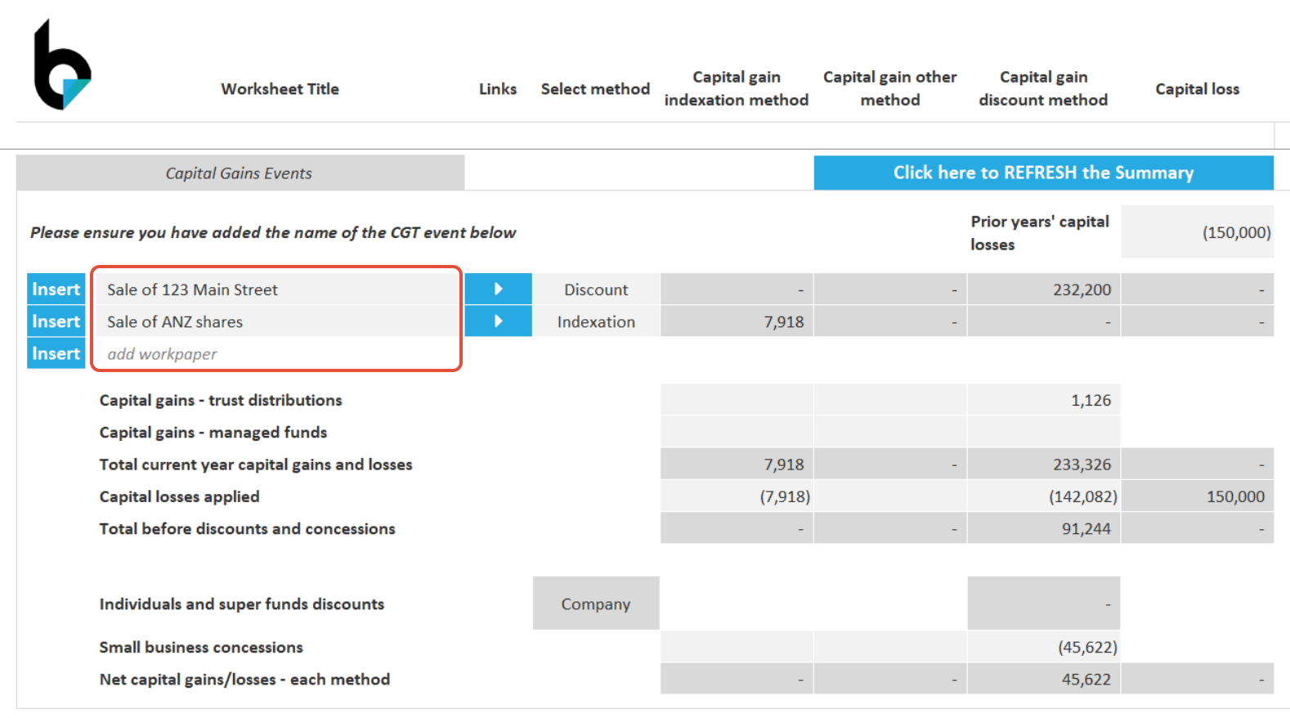Select total discount gains value 233,326
Screen dimensions: 1290x718
pyautogui.click(x=1044, y=464)
